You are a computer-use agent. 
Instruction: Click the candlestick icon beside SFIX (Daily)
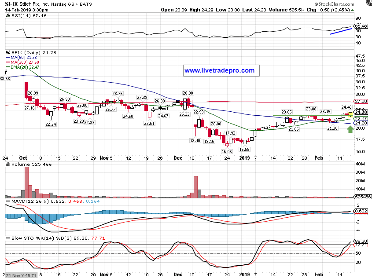click(x=7, y=52)
